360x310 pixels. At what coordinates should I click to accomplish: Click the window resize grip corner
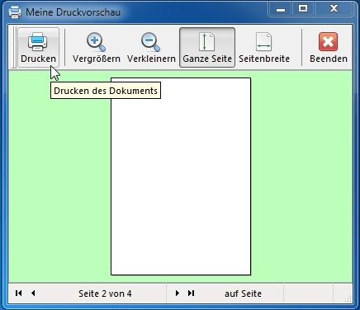348,298
